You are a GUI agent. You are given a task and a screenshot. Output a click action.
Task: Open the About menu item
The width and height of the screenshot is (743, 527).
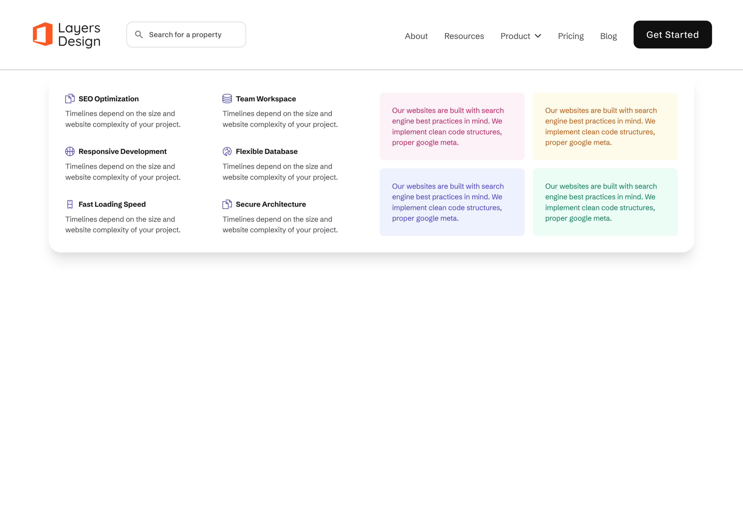416,36
